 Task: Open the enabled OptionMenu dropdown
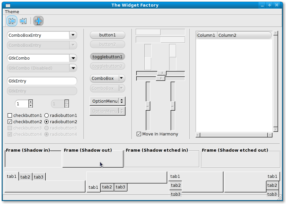click(108, 101)
